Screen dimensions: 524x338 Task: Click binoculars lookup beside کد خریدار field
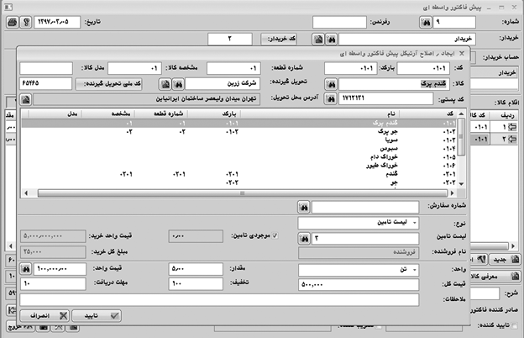tap(332, 39)
